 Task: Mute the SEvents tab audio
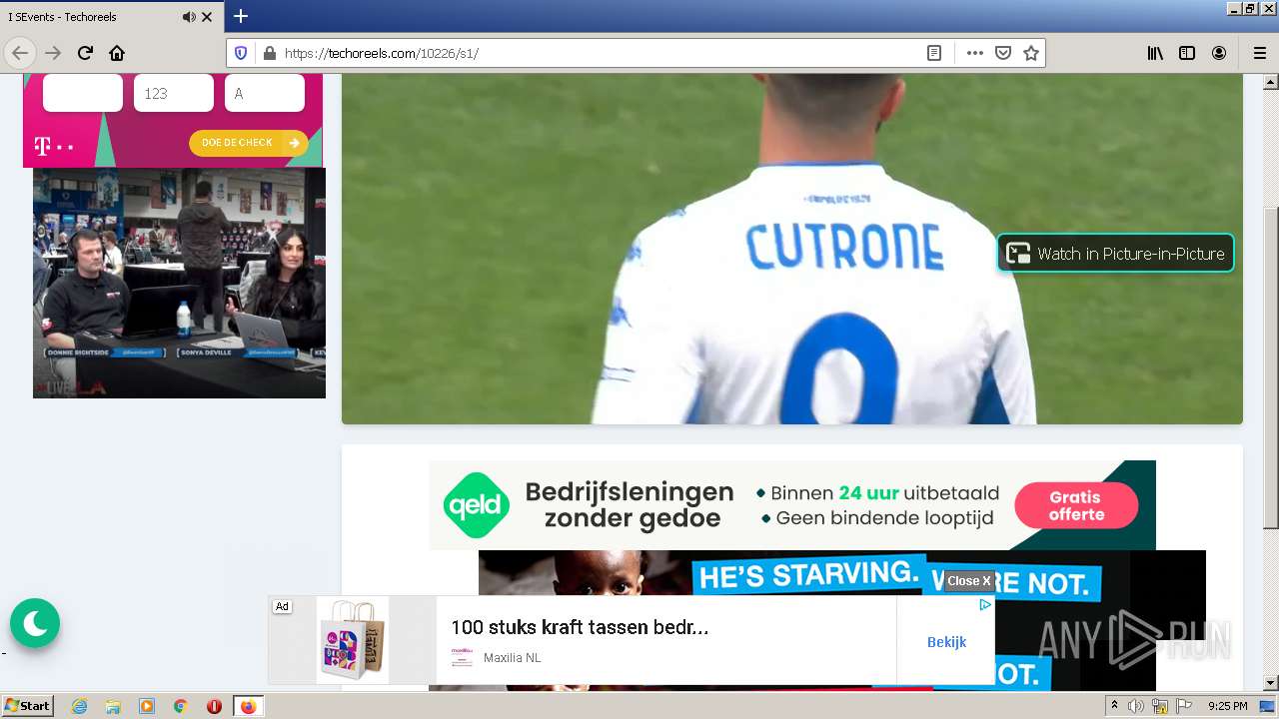pos(189,17)
